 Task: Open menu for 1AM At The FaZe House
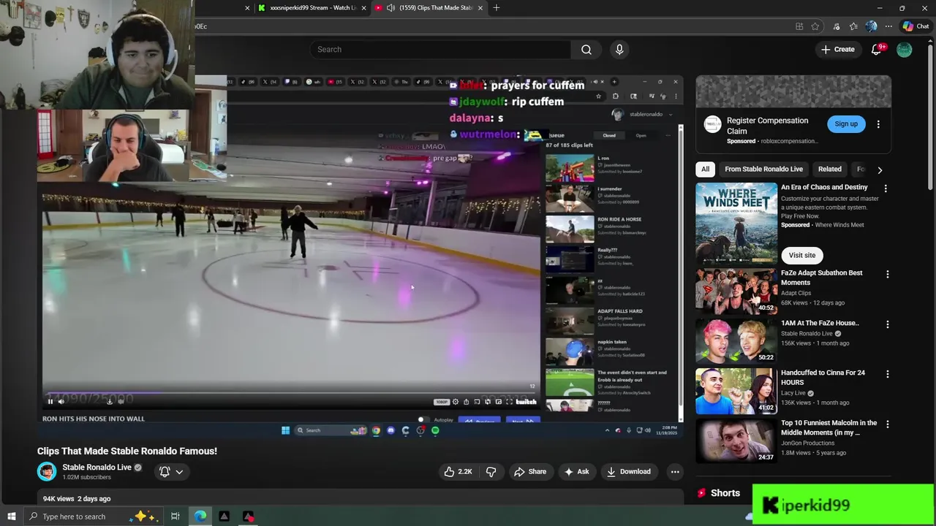888,324
